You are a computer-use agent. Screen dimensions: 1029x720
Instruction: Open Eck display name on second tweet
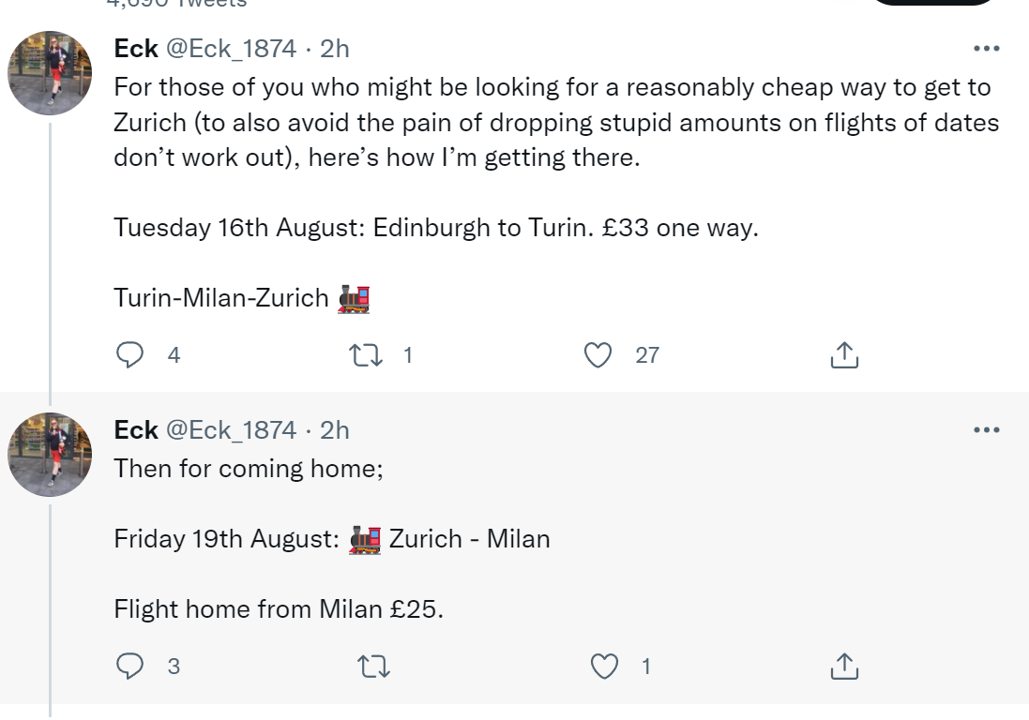(x=136, y=430)
